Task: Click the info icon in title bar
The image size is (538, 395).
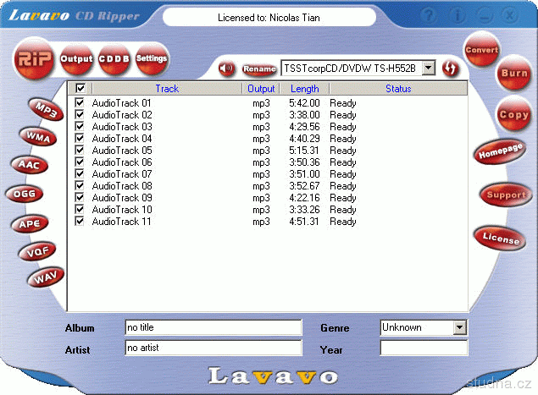Action: tap(458, 15)
